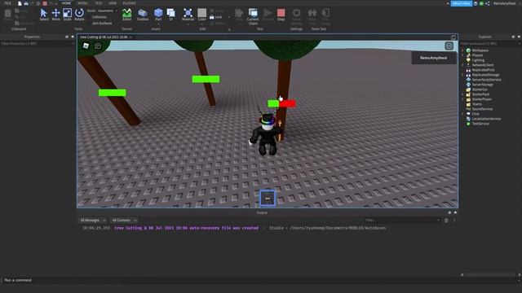Expand the ReplicatedStorage node in Explorer

pos(462,75)
